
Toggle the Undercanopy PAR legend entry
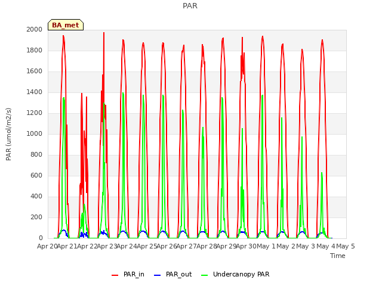[235, 274]
